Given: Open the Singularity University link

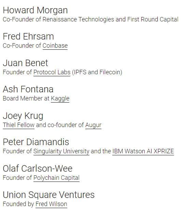Looking at the screenshot, I should click(x=61, y=152).
